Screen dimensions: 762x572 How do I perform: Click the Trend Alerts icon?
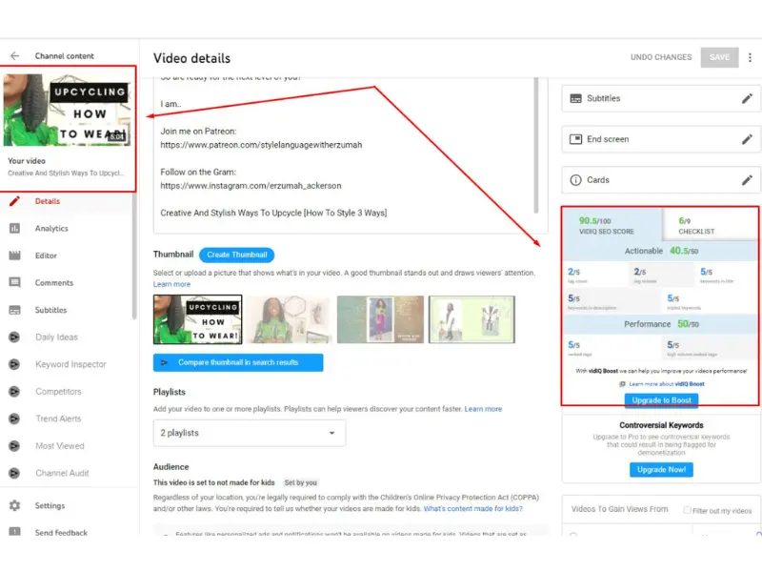(x=15, y=419)
